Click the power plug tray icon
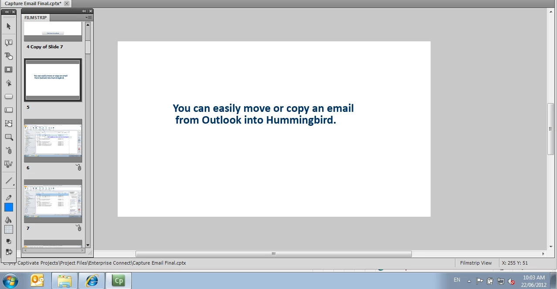The width and height of the screenshot is (557, 289). click(490, 281)
